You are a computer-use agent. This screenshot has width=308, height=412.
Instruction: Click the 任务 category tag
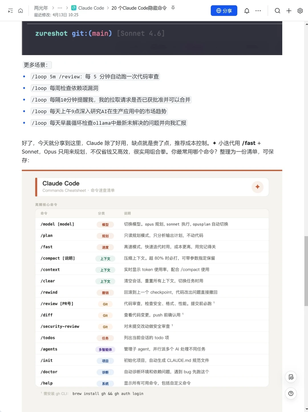click(105, 338)
